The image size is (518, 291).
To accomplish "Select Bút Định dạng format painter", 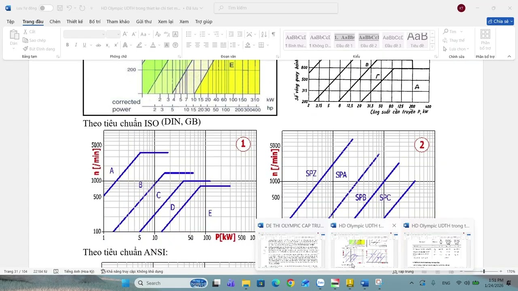I will pos(39,49).
